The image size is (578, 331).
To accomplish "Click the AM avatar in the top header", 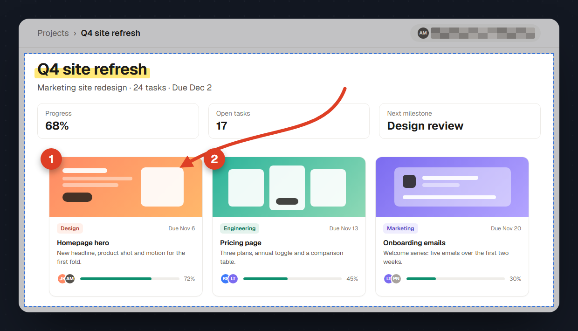I will 423,33.
